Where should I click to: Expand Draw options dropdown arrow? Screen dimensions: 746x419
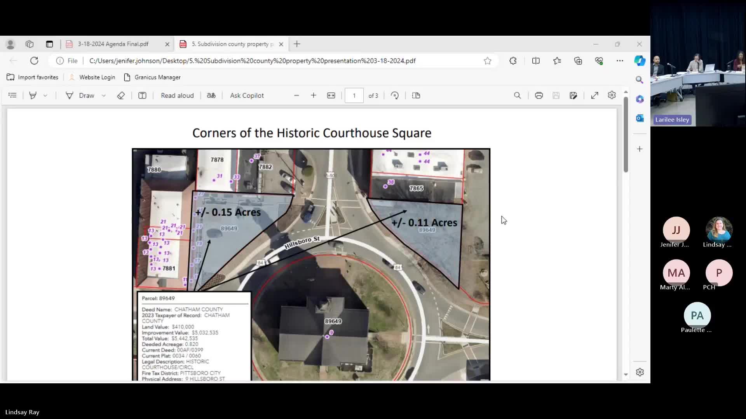[104, 95]
